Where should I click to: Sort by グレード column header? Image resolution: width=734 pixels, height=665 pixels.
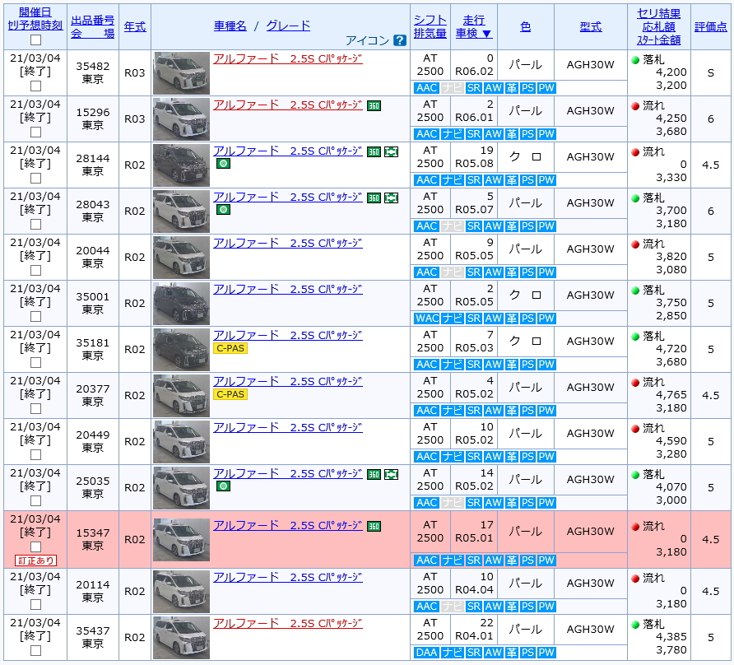pyautogui.click(x=288, y=26)
